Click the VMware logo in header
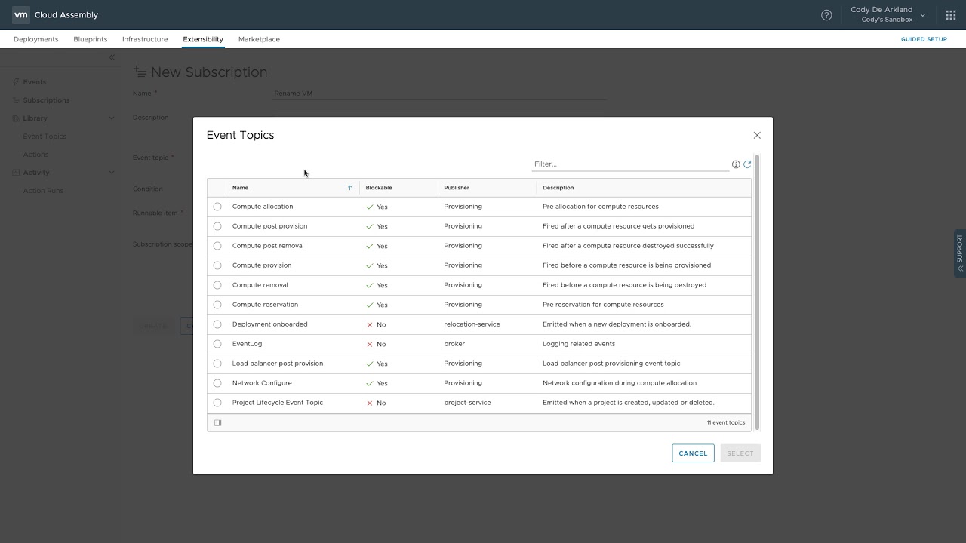The height and width of the screenshot is (543, 966). (x=21, y=15)
